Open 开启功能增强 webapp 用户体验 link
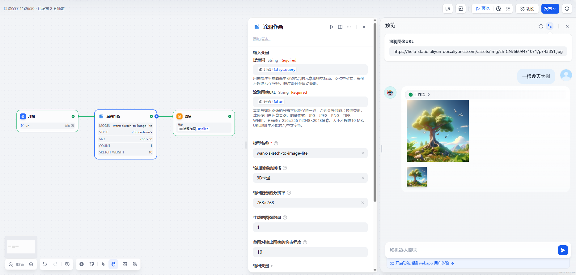 [422, 263]
